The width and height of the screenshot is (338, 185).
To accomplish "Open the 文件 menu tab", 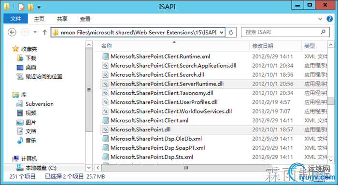I will [15, 19].
